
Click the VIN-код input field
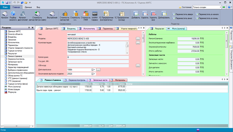[x=98, y=66]
